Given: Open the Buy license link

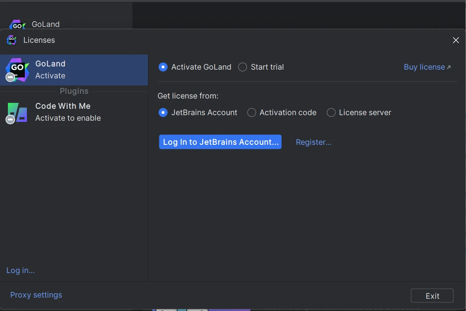Looking at the screenshot, I should 424,67.
